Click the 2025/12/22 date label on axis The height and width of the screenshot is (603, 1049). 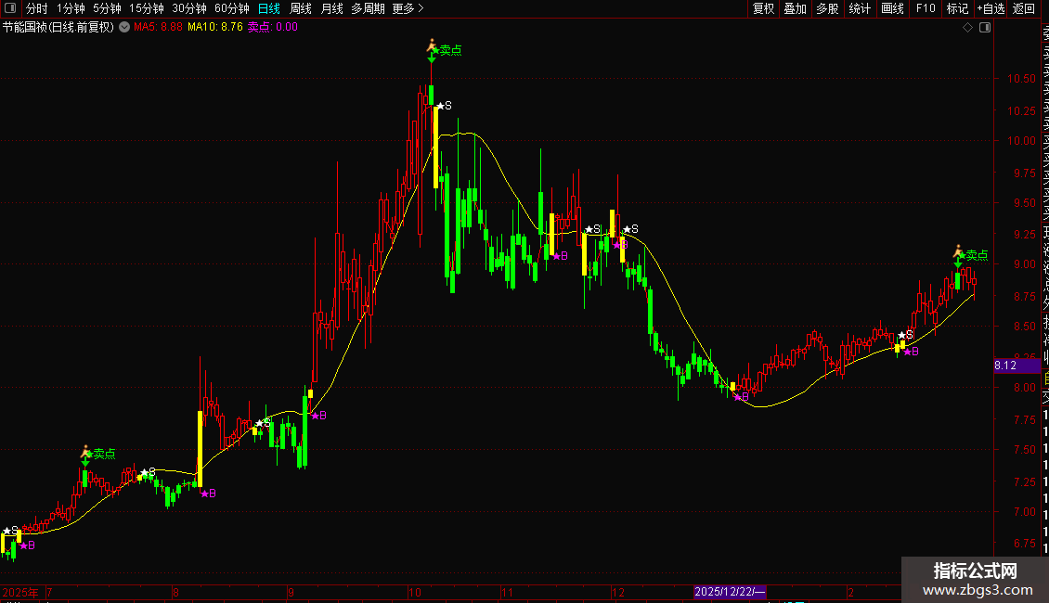[x=730, y=592]
